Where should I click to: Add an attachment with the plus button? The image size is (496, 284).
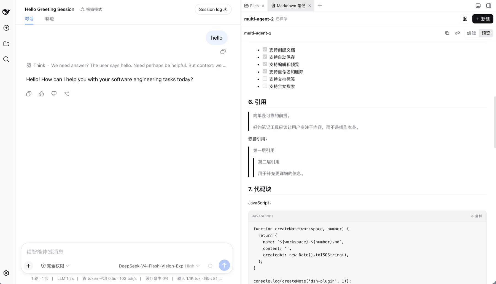(28, 266)
